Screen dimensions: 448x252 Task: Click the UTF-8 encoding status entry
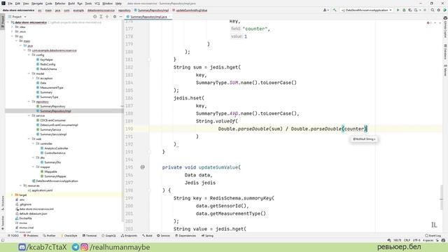[416, 240]
